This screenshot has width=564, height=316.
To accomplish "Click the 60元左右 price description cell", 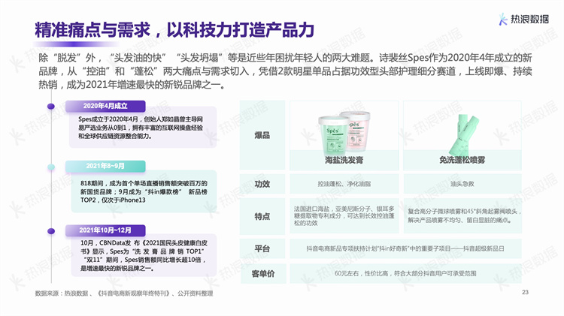I will click(x=401, y=273).
